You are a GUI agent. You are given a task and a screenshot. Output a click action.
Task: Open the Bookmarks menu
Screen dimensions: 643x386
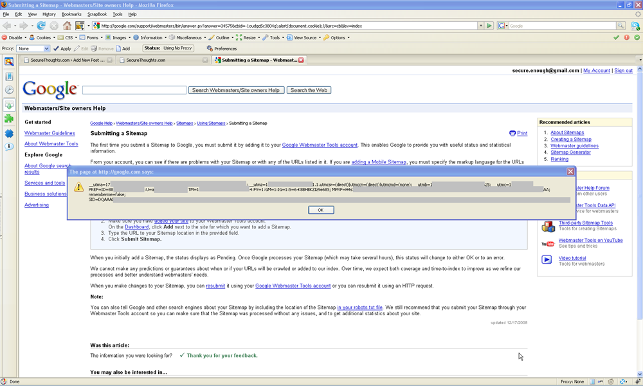coord(71,14)
